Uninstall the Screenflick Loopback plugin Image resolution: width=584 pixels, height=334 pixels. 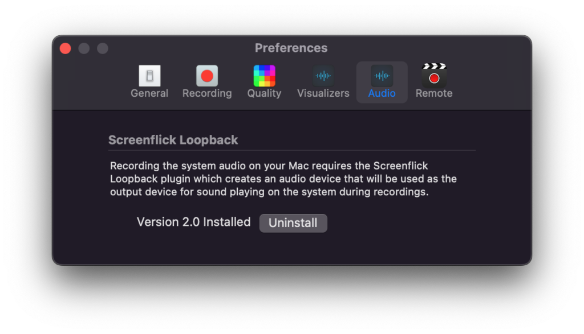tap(293, 223)
